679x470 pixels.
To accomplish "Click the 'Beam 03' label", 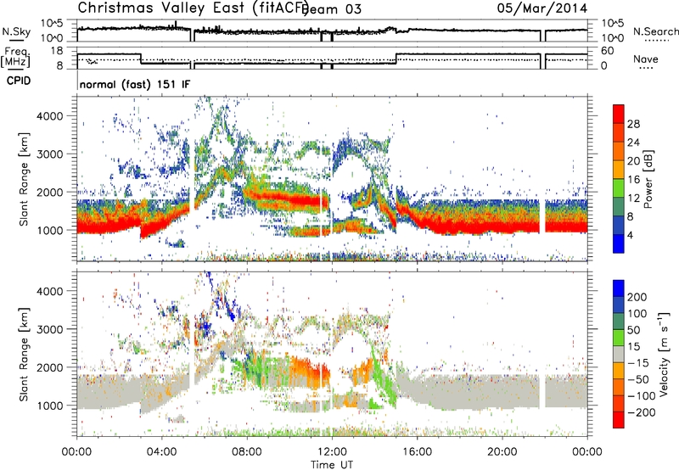I will coord(331,9).
